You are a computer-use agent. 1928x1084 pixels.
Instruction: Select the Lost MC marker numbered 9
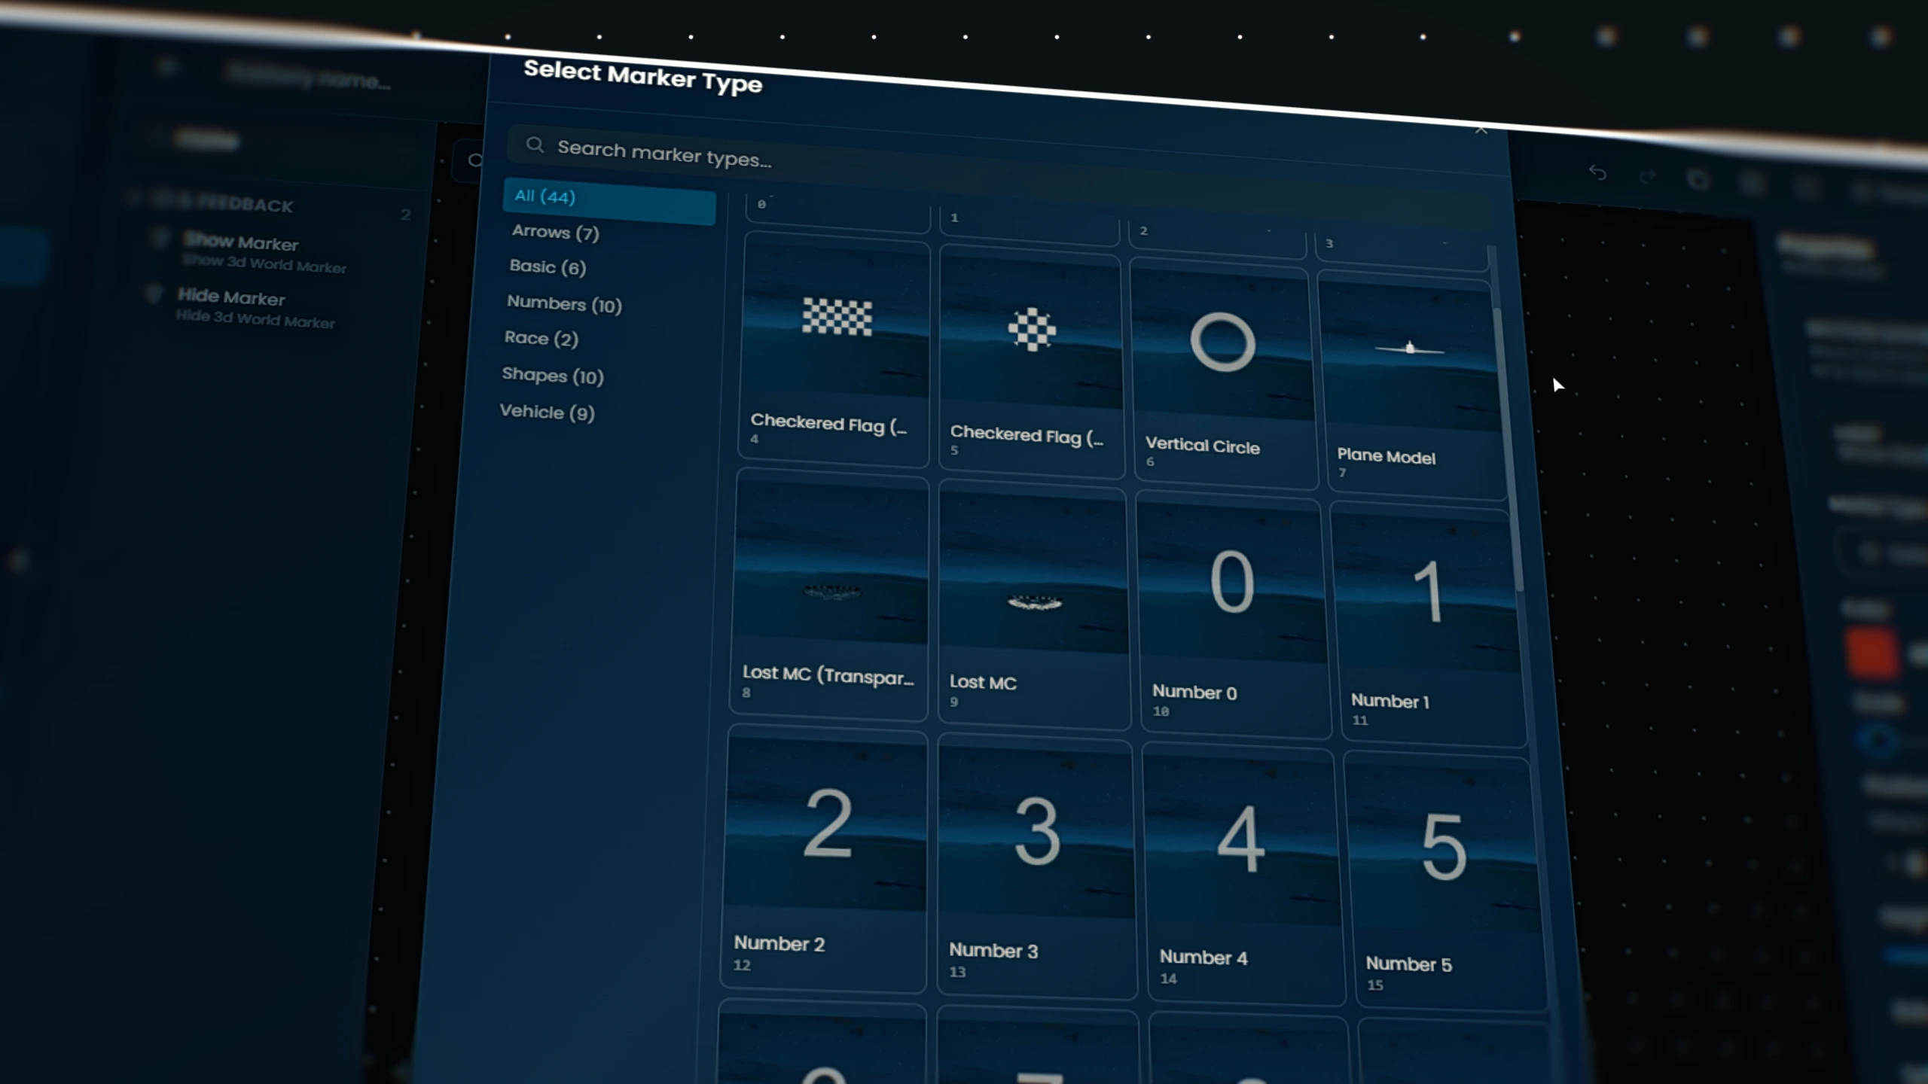pos(1034,604)
